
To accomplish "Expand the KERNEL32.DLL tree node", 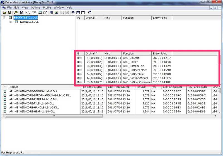I will [10, 22].
